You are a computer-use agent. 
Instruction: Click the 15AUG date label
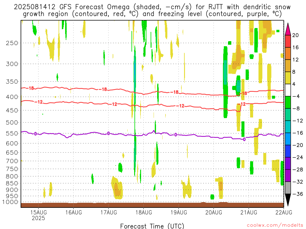click(x=39, y=212)
